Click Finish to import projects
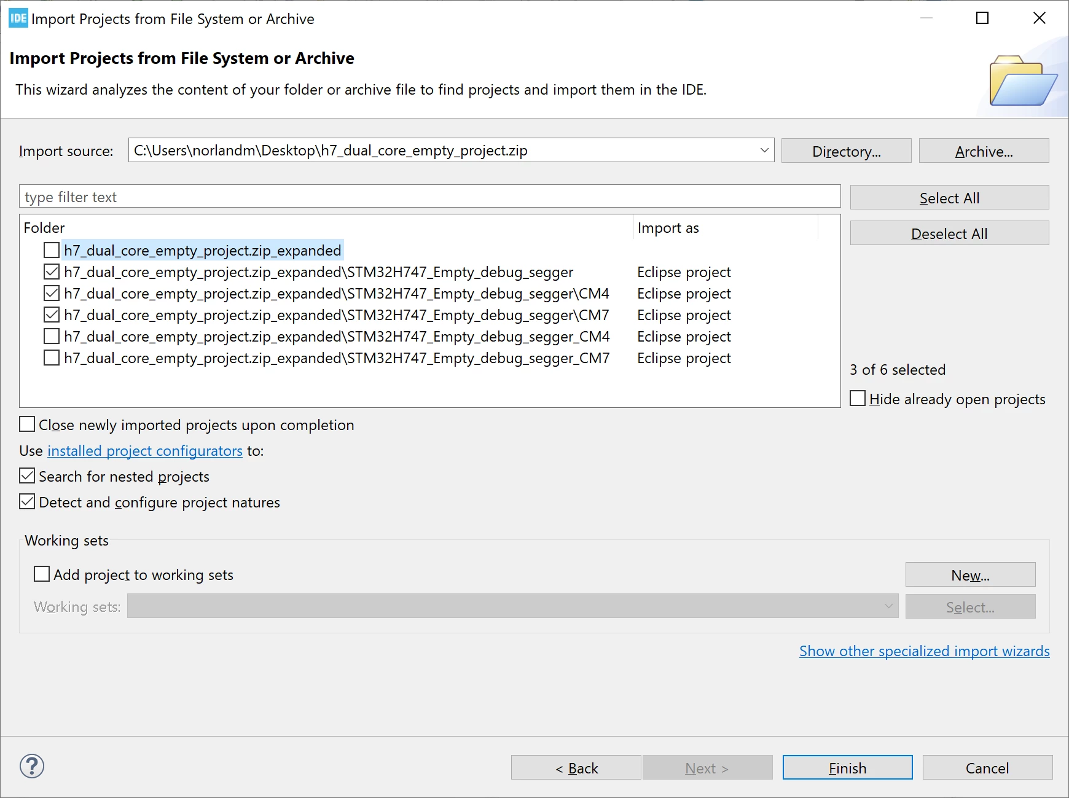Image resolution: width=1069 pixels, height=798 pixels. [847, 768]
